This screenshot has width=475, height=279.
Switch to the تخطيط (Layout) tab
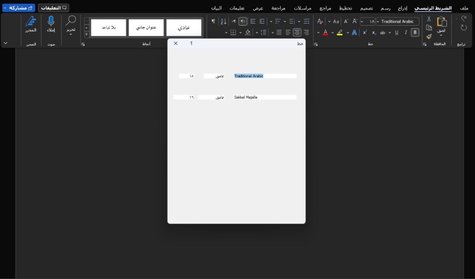tap(346, 8)
